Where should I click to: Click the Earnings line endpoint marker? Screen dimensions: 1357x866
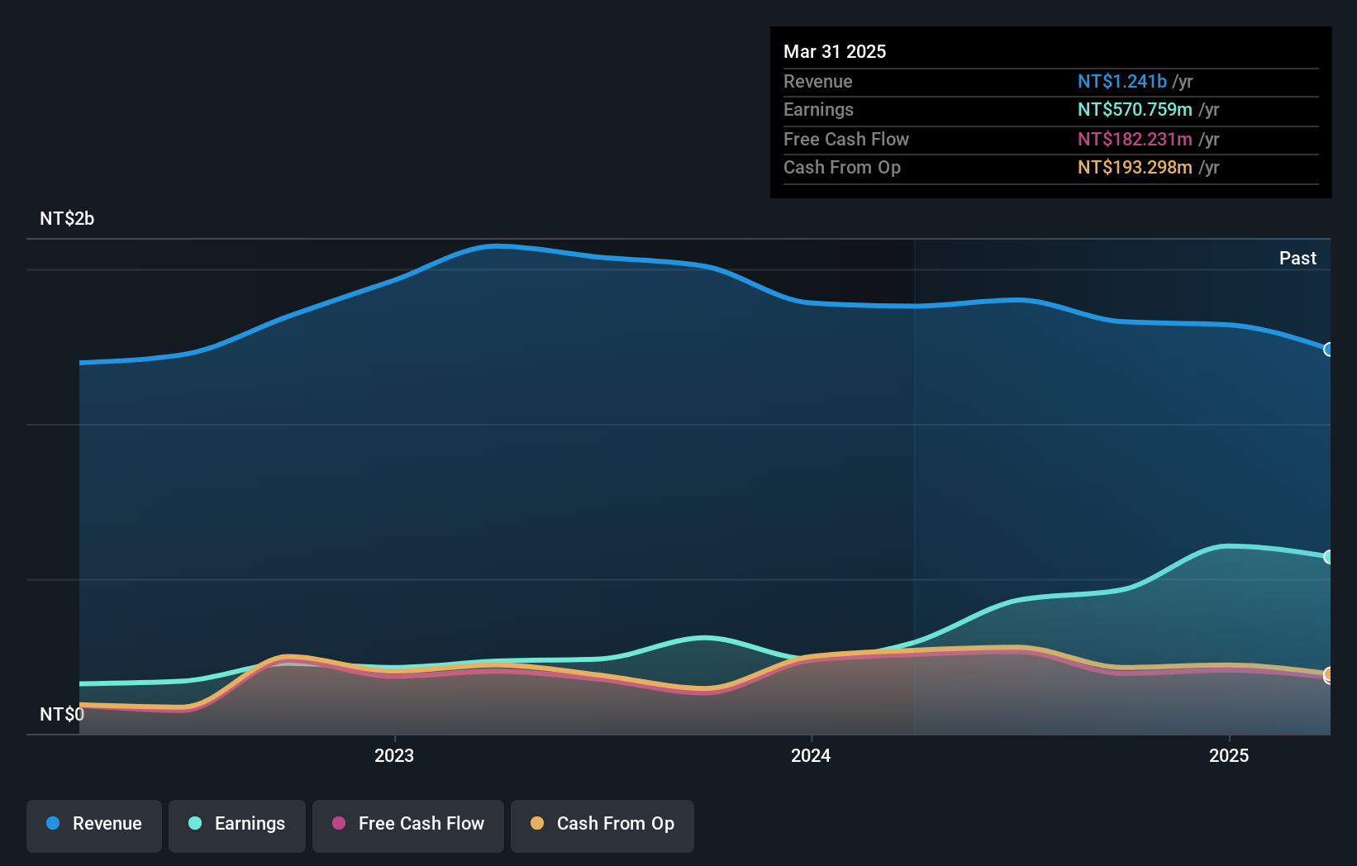1329,557
